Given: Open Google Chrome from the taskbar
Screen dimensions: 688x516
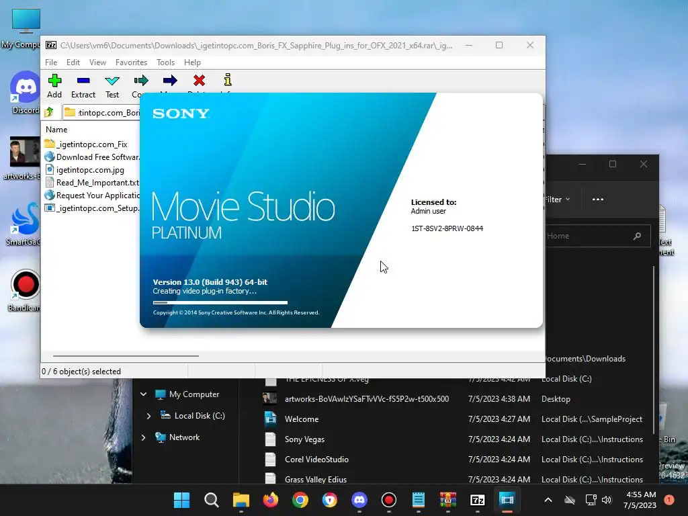Looking at the screenshot, I should (300, 500).
